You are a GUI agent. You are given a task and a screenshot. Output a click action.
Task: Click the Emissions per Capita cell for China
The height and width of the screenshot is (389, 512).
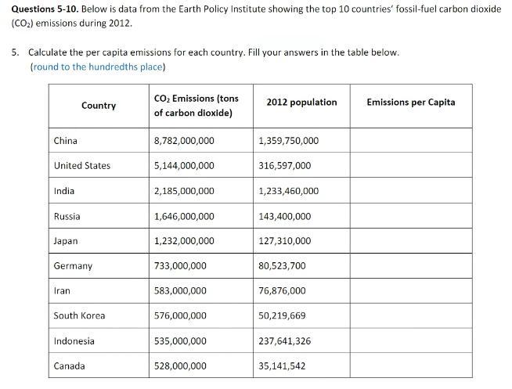tap(410, 141)
